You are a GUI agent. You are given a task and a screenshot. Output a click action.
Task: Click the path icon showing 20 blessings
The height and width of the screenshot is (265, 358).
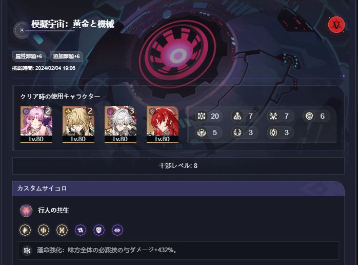click(202, 116)
